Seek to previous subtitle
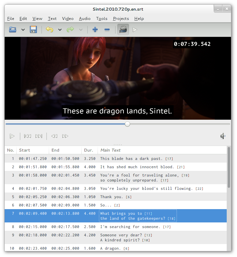237x257 pixels. 28,136
